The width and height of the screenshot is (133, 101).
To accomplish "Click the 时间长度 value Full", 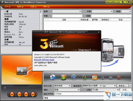I will [x=21, y=14].
